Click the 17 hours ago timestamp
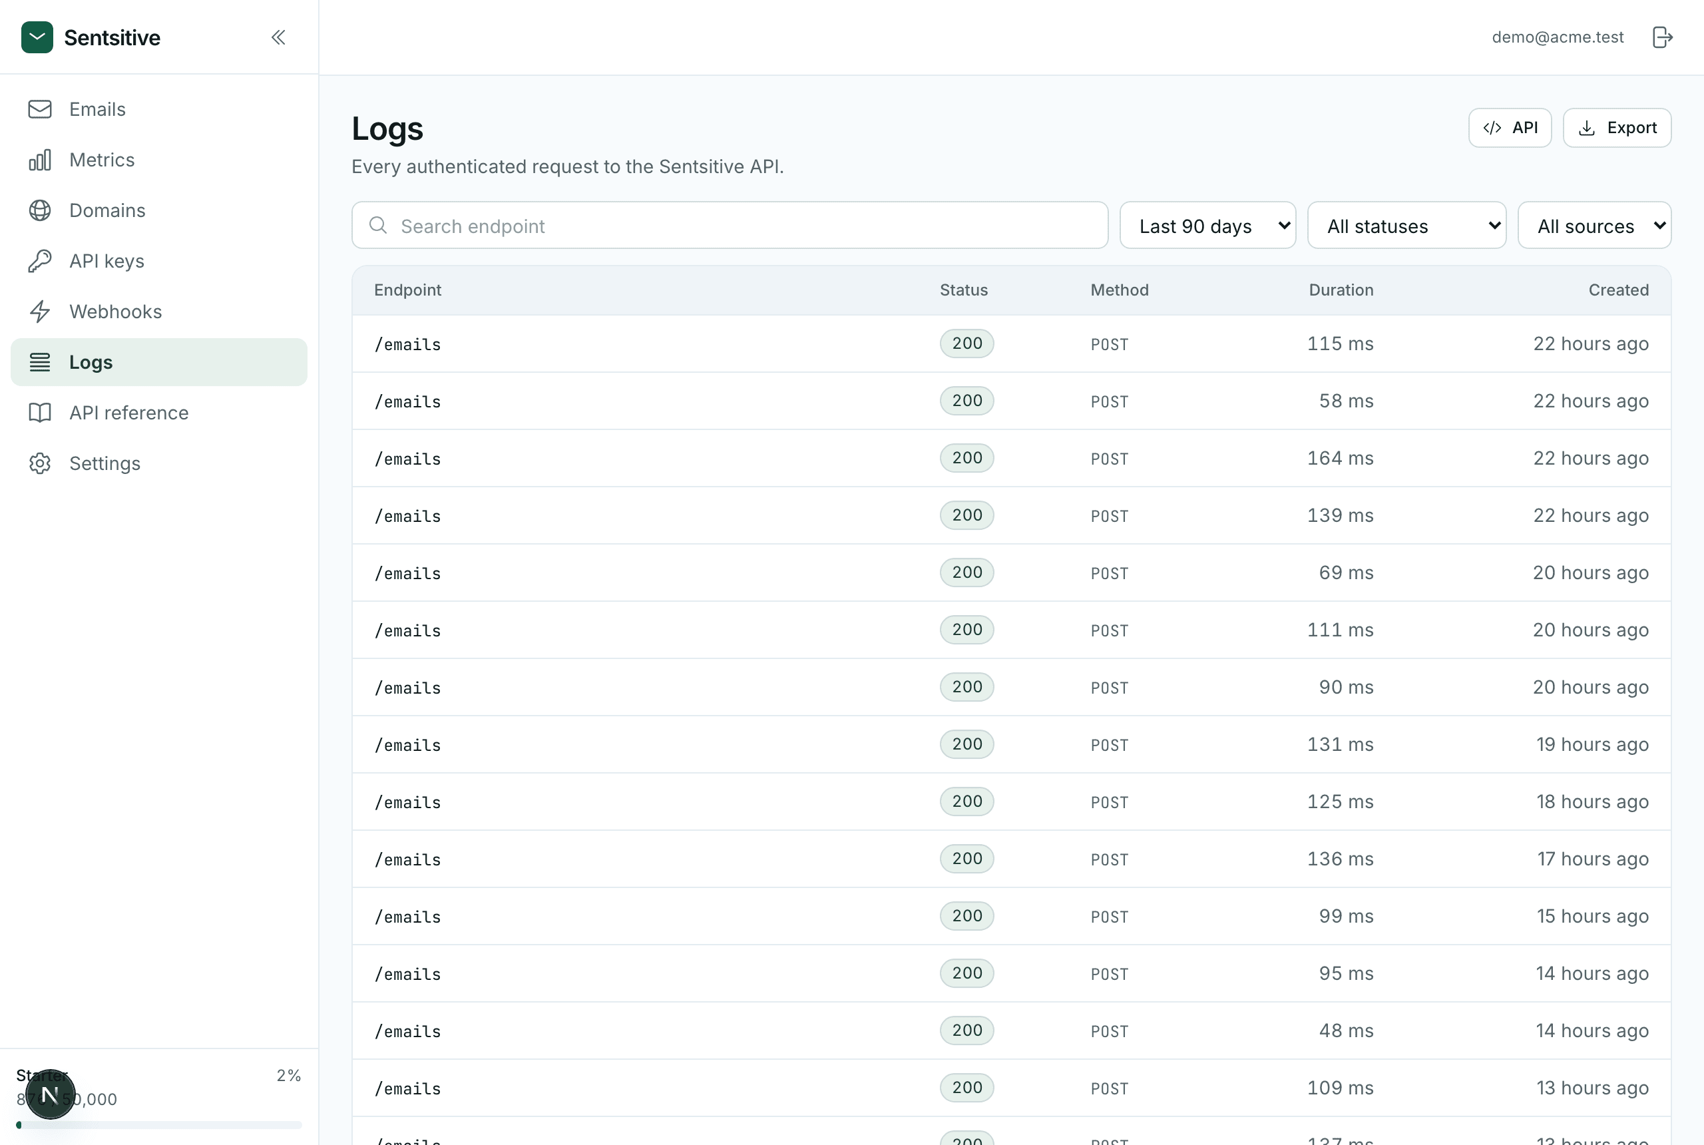Screen dimensions: 1704x1145 1592,859
